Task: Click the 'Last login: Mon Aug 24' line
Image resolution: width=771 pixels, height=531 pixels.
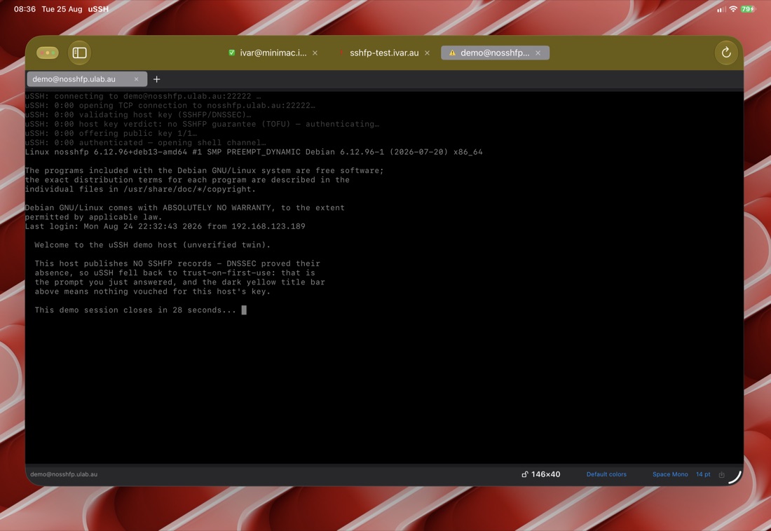Action: [165, 226]
